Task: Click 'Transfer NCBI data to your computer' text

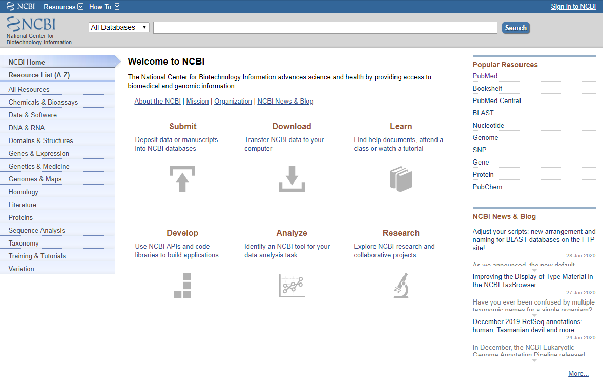Action: 284,144
